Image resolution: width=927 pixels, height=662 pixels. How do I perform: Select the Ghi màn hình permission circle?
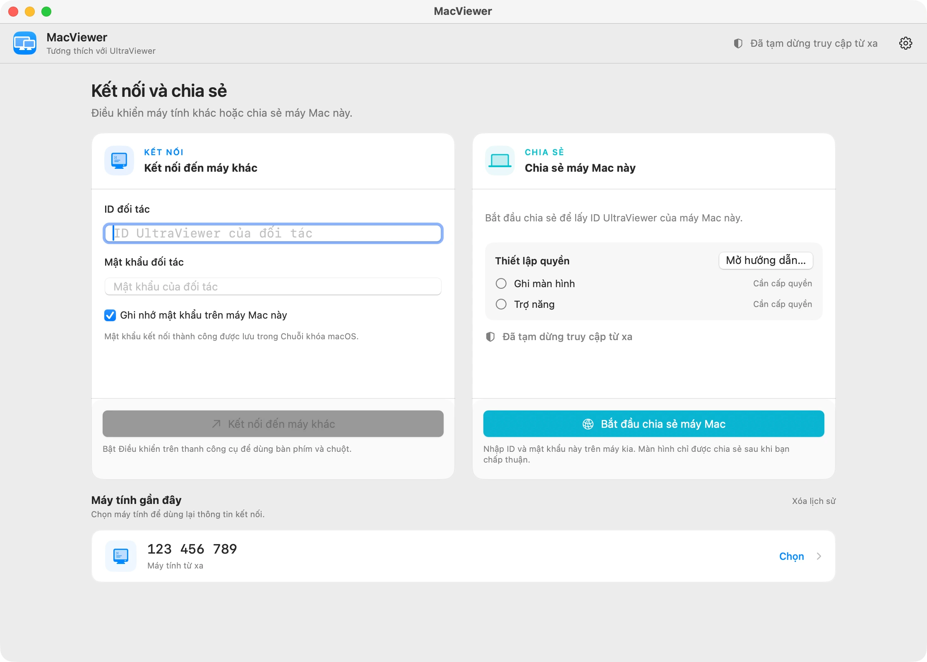coord(501,283)
